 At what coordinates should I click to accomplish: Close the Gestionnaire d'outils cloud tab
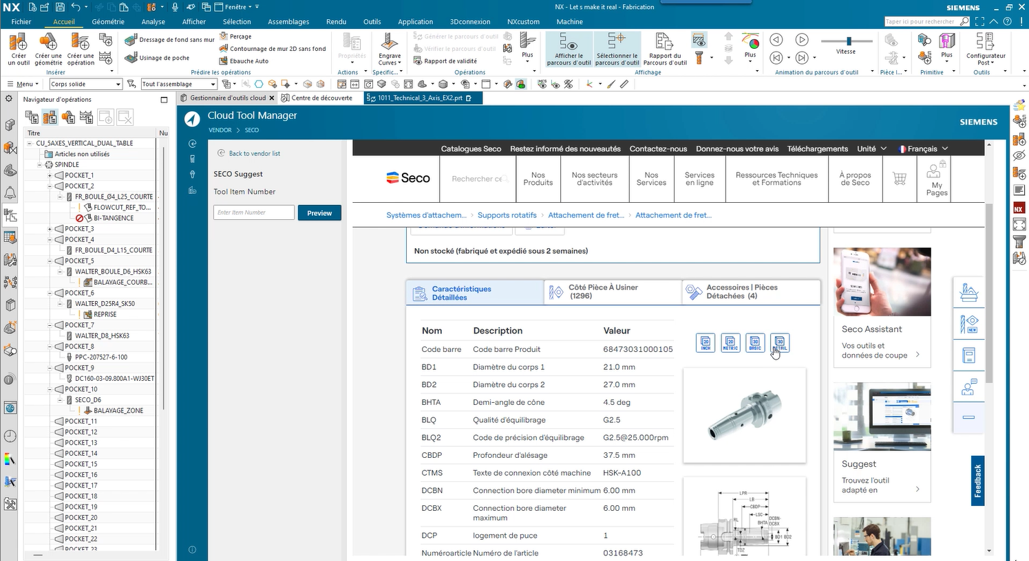pos(272,98)
